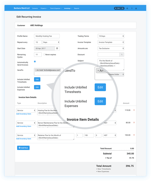Click Add Inventory Item under server maintenance row
This screenshot has height=181, width=151.
24,126
